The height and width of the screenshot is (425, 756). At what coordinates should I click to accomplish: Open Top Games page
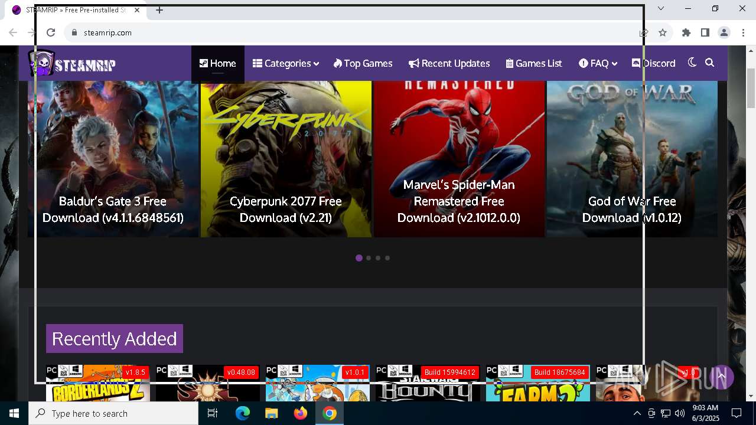[363, 63]
